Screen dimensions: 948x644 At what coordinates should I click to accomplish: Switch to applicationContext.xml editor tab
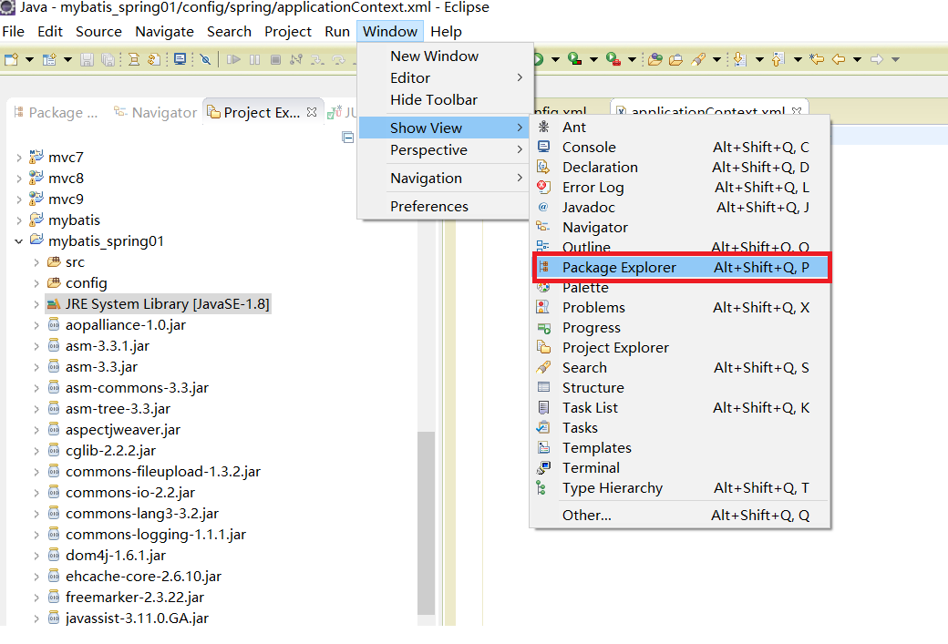[708, 110]
